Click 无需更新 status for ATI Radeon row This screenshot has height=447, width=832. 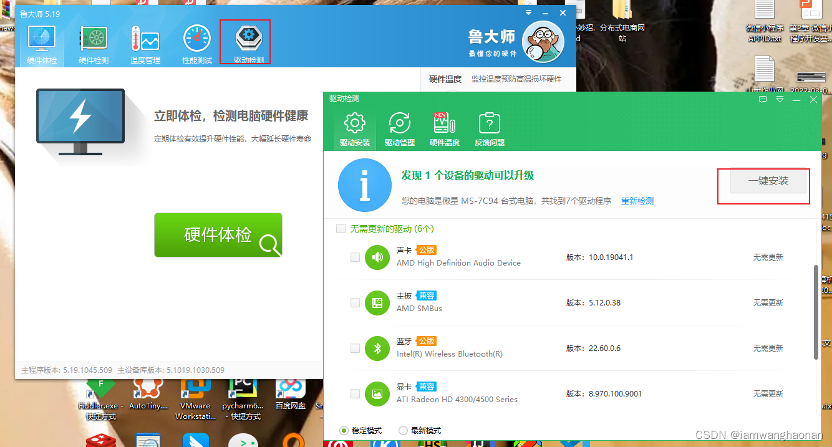pyautogui.click(x=768, y=393)
